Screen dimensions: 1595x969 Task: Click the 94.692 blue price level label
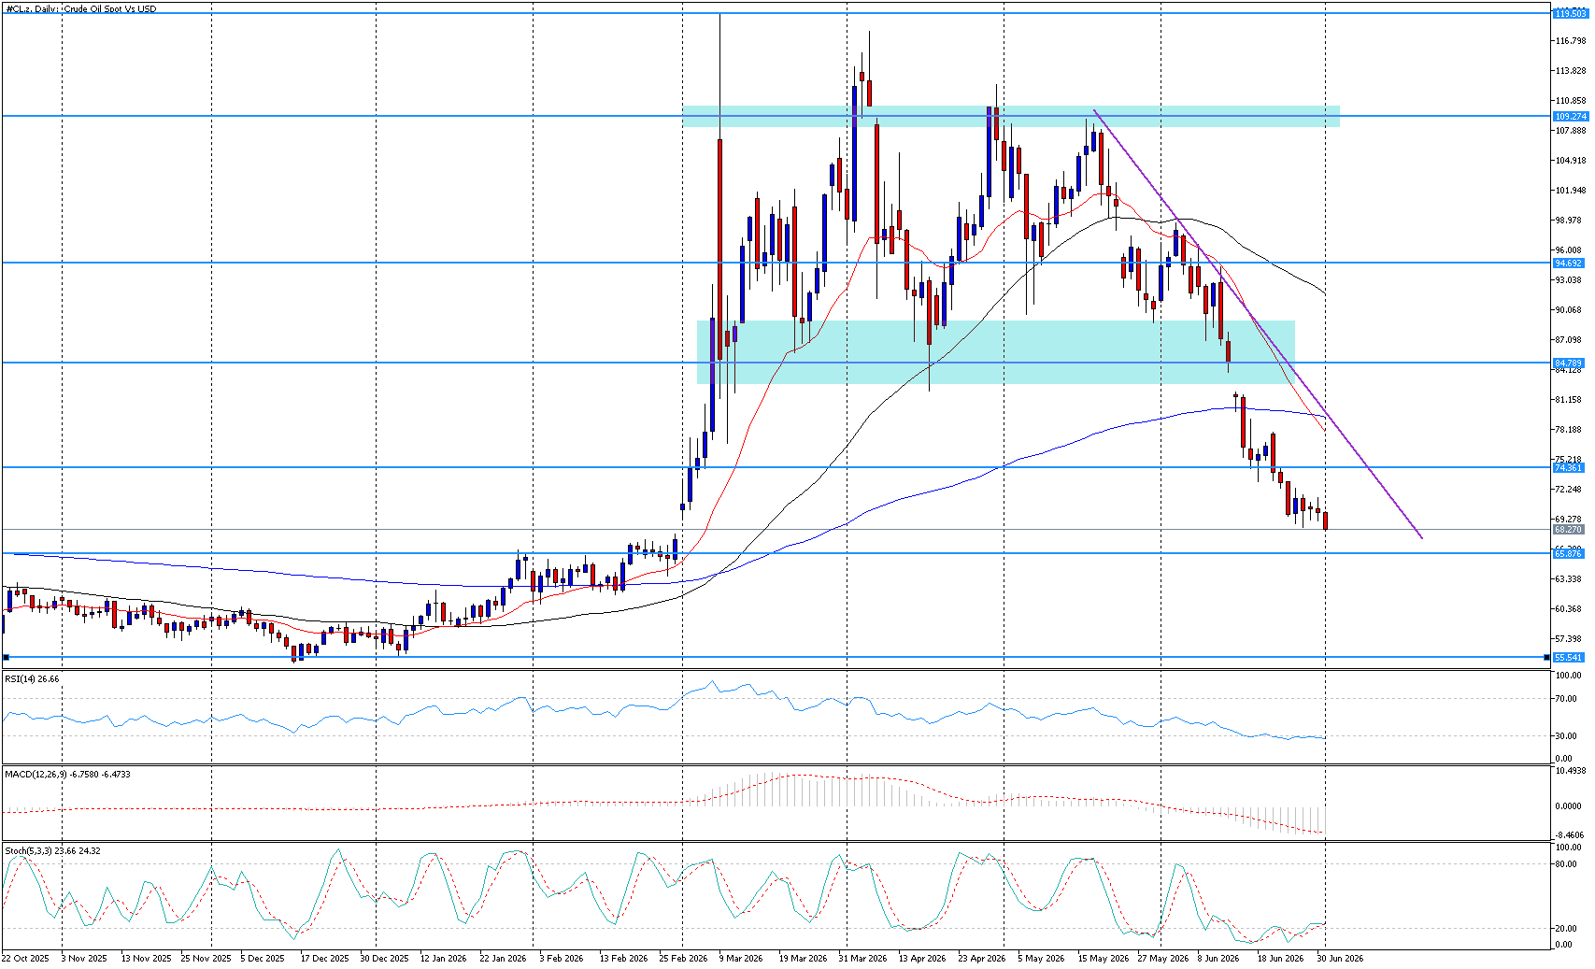click(x=1570, y=264)
